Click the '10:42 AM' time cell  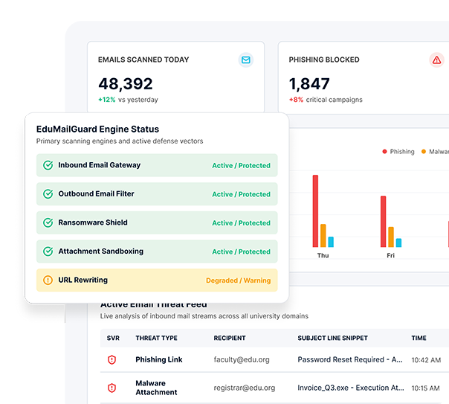pos(426,360)
